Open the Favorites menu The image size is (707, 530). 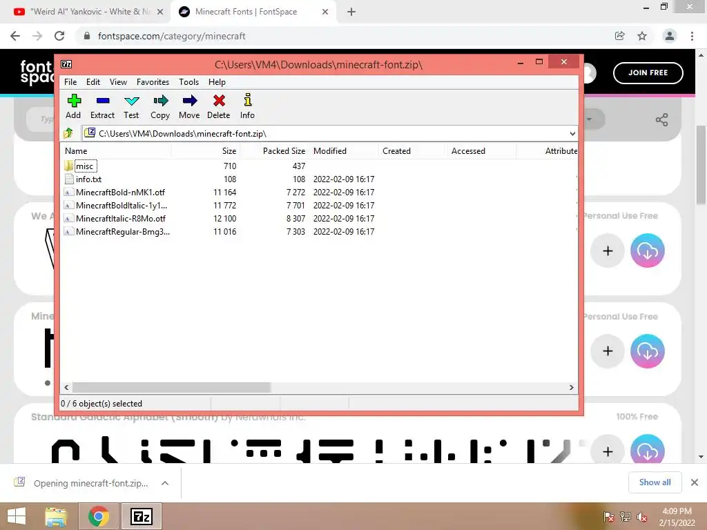point(153,81)
